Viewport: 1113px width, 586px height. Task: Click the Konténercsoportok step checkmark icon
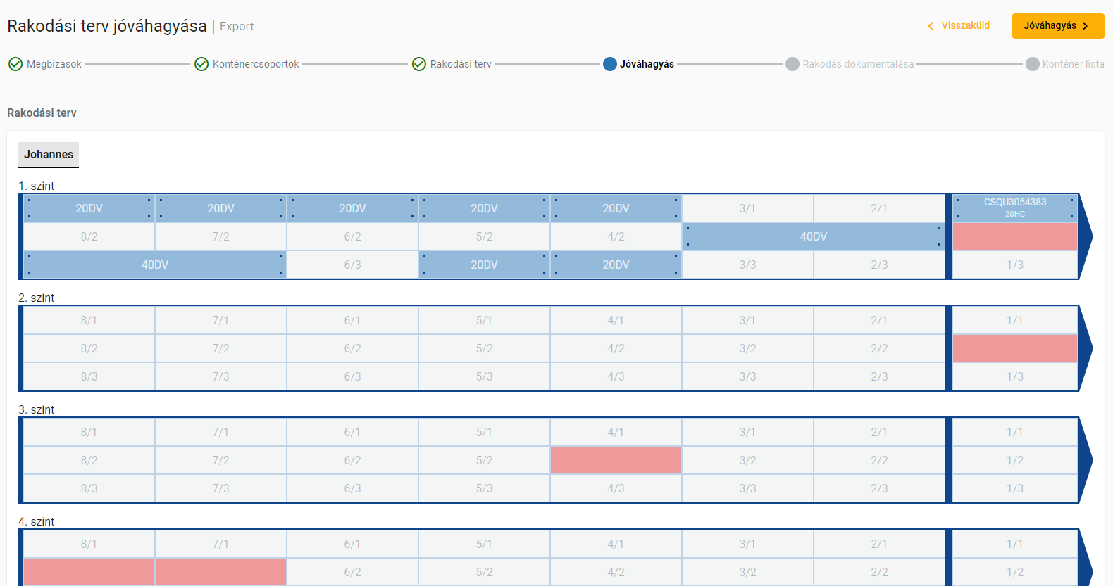(x=201, y=64)
